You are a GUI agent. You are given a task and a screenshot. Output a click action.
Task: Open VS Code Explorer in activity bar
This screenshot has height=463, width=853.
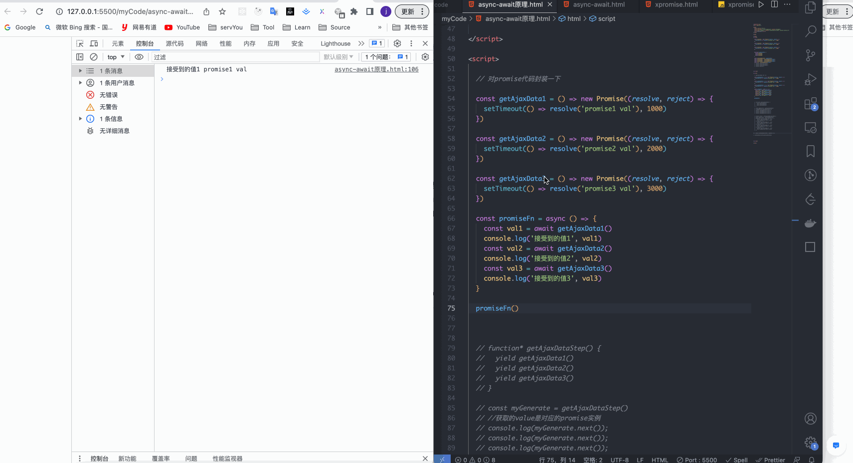pyautogui.click(x=811, y=7)
